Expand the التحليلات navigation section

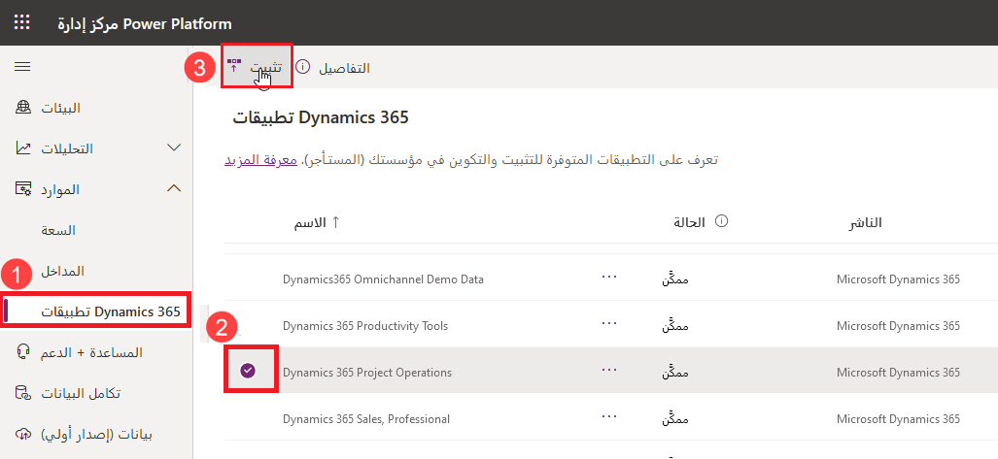174,148
